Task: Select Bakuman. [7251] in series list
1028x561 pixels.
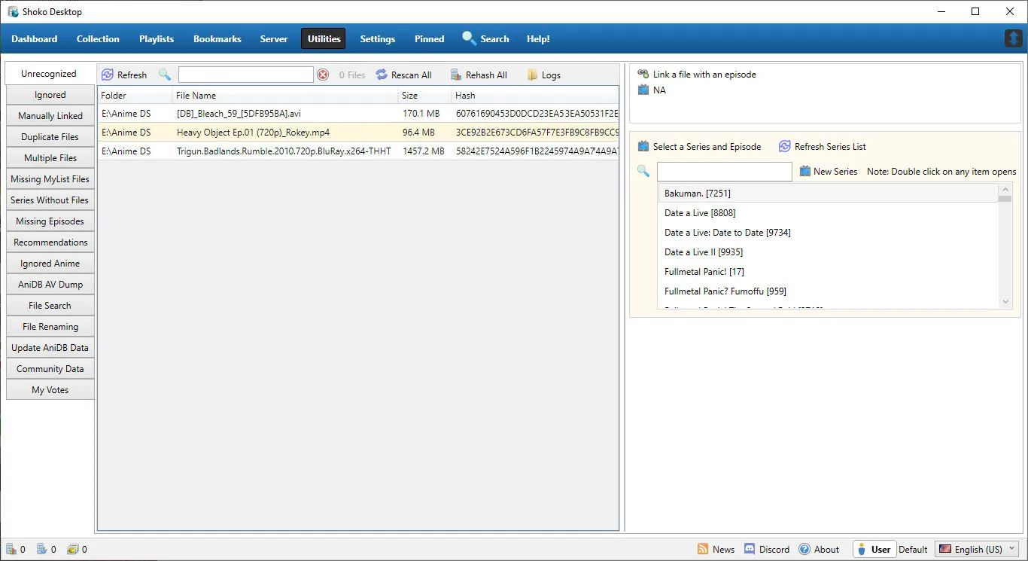Action: point(828,194)
